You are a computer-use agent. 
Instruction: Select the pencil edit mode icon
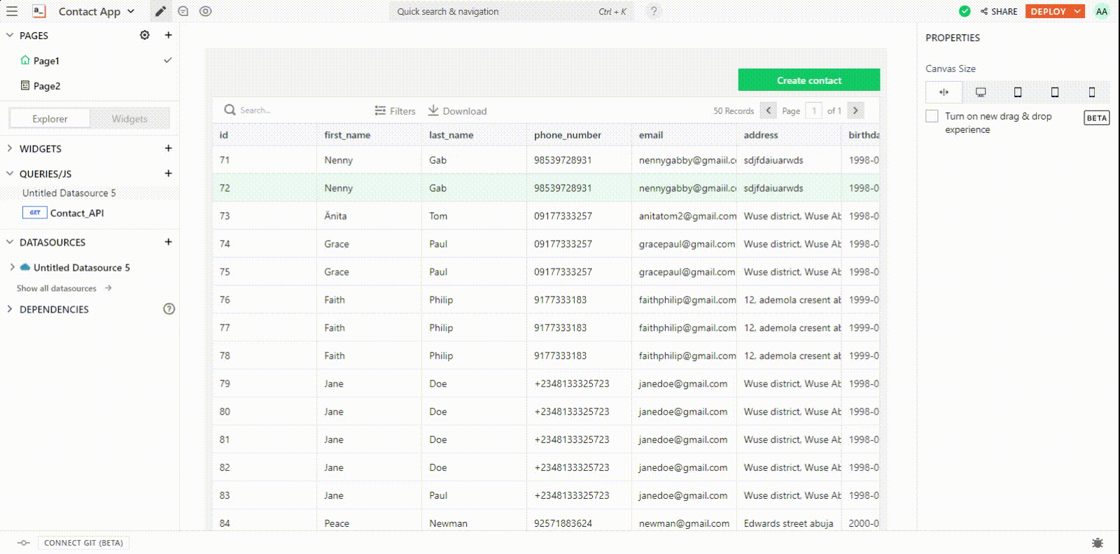point(160,11)
